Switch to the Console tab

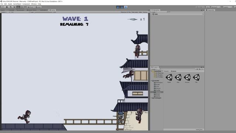11,10
